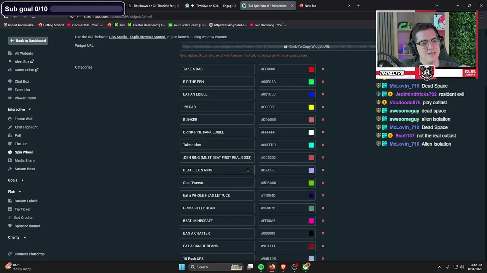Delete the Take a shot category

click(323, 145)
